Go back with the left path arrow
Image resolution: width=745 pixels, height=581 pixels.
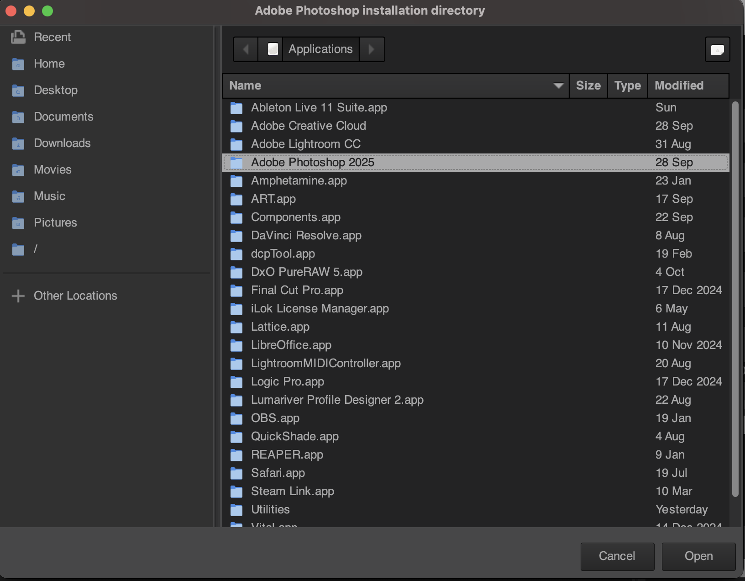pyautogui.click(x=246, y=49)
